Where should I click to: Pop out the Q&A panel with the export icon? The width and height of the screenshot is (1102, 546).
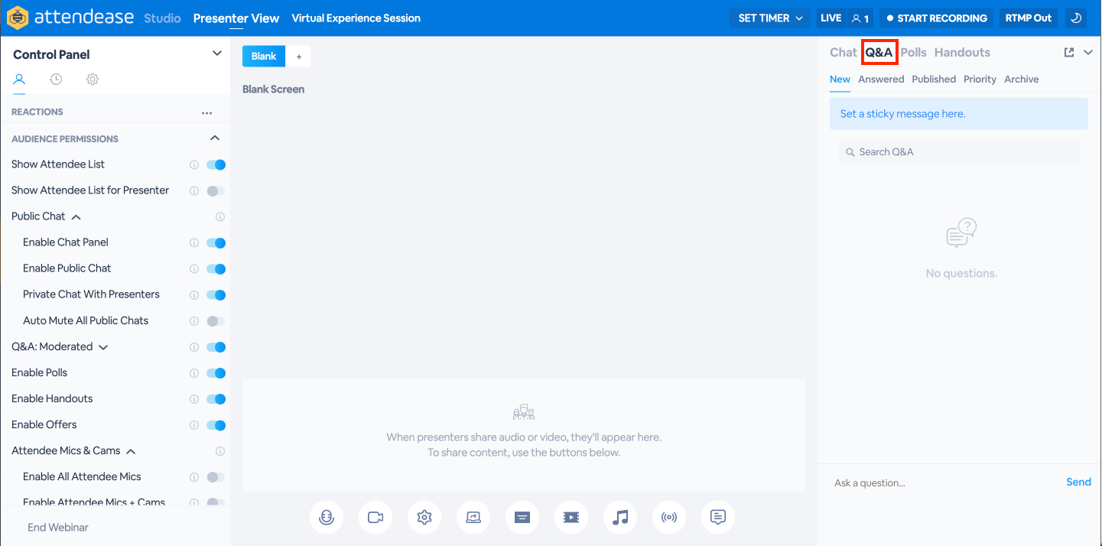coord(1068,52)
